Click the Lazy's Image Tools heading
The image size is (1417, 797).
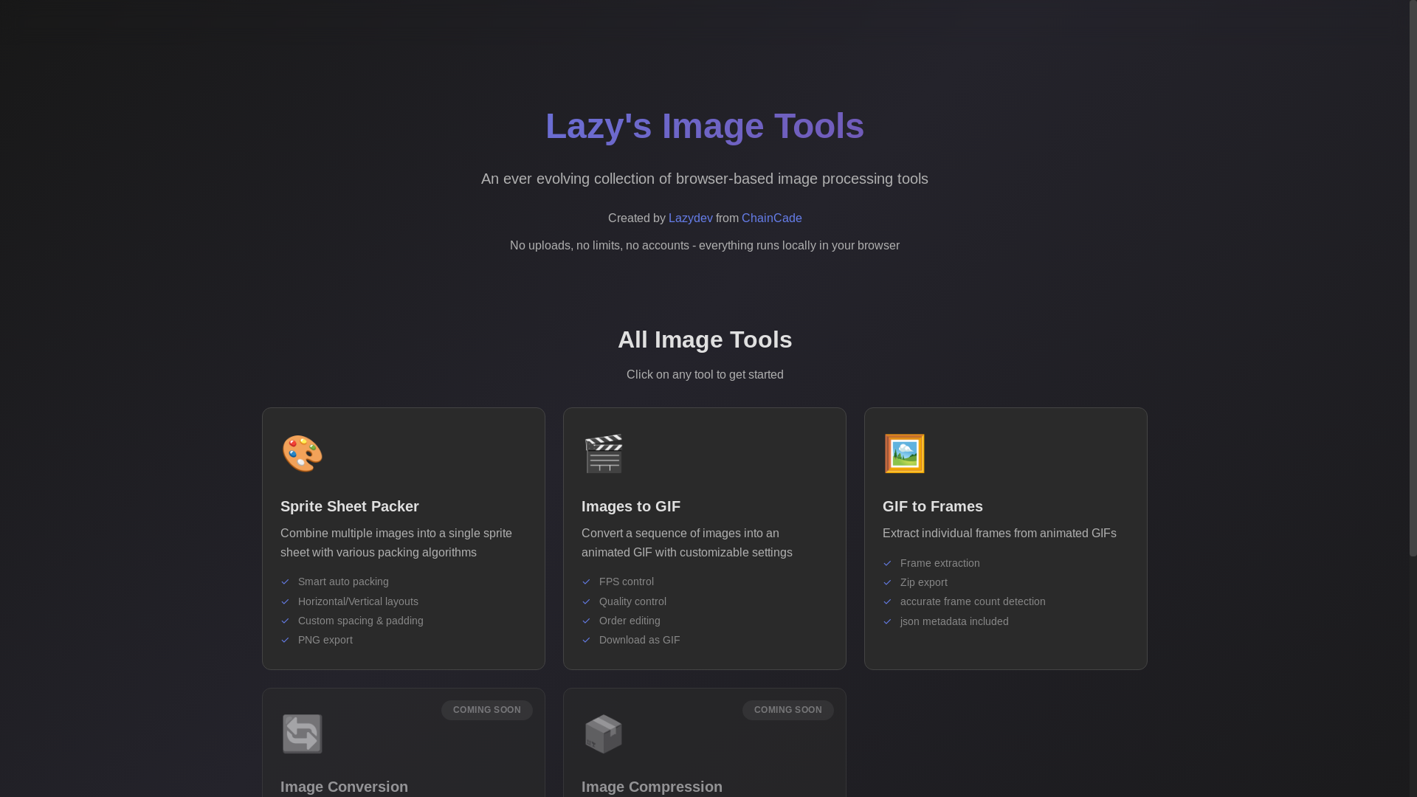pyautogui.click(x=705, y=125)
